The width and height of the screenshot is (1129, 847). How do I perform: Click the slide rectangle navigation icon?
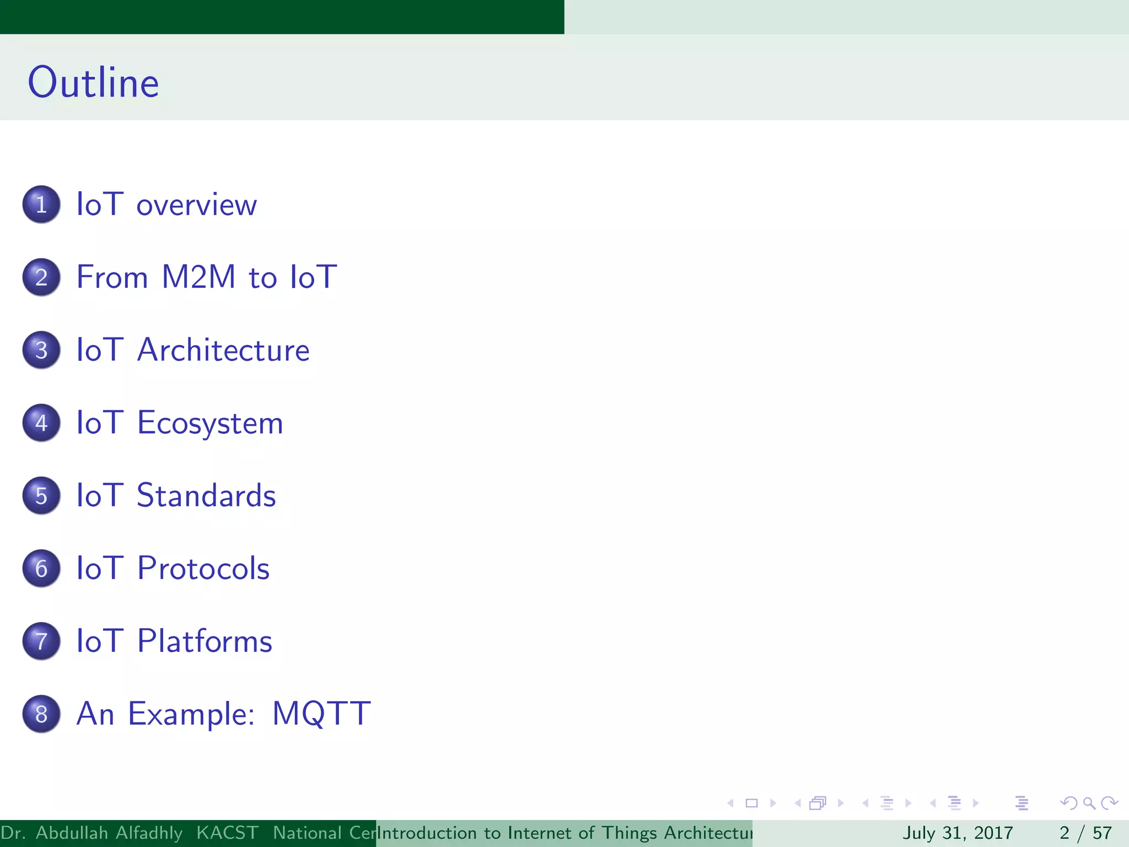(751, 803)
